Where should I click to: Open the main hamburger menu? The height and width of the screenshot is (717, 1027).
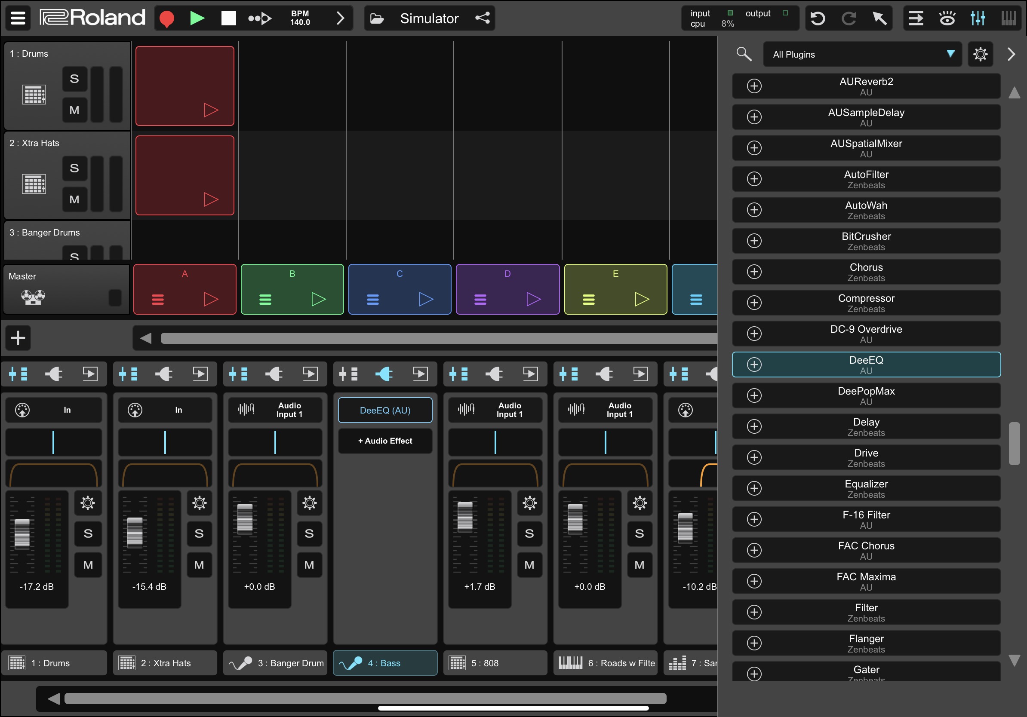point(18,18)
